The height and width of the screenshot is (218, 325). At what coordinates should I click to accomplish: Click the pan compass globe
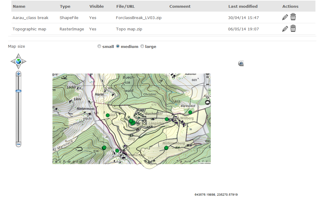click(18, 61)
